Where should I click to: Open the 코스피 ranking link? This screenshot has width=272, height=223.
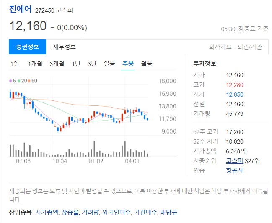pos(234,161)
